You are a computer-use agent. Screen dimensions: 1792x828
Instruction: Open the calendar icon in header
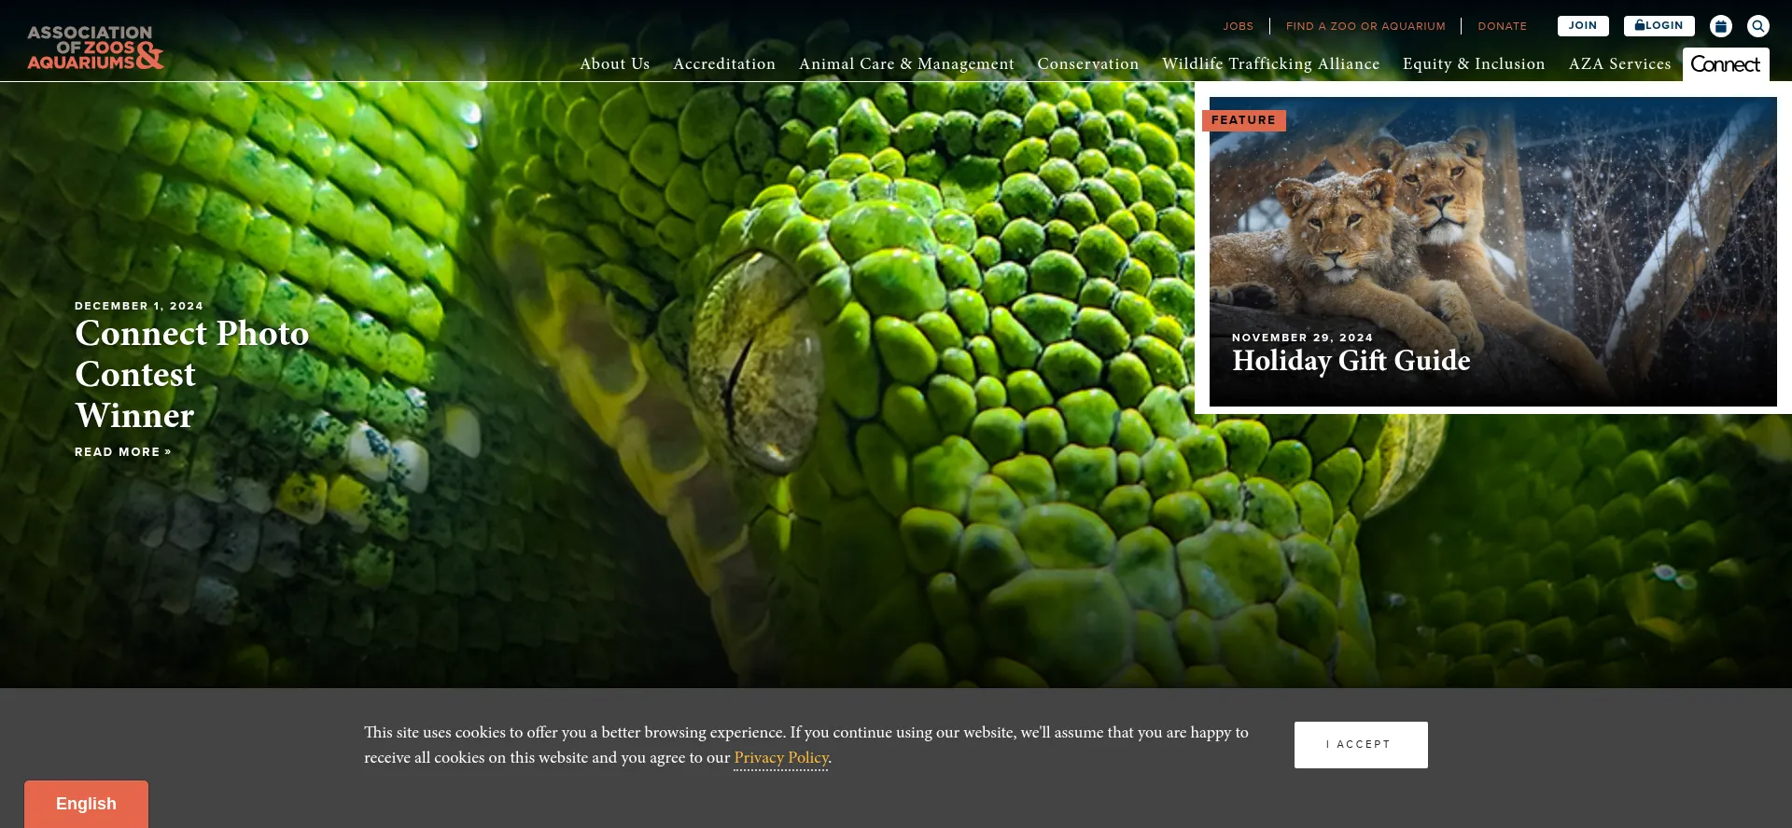point(1720,26)
